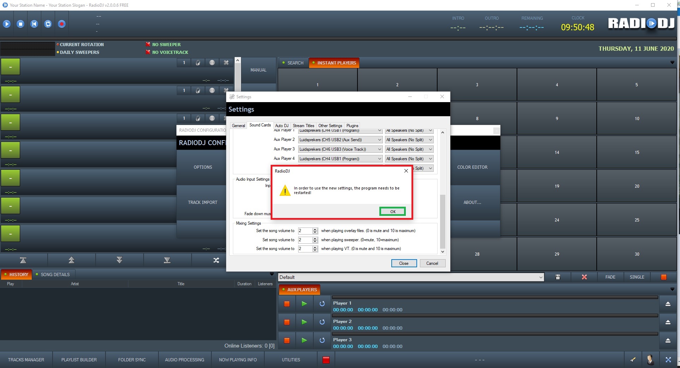Expand the Default instant players preset dropdown
This screenshot has height=368, width=680.
[541, 277]
